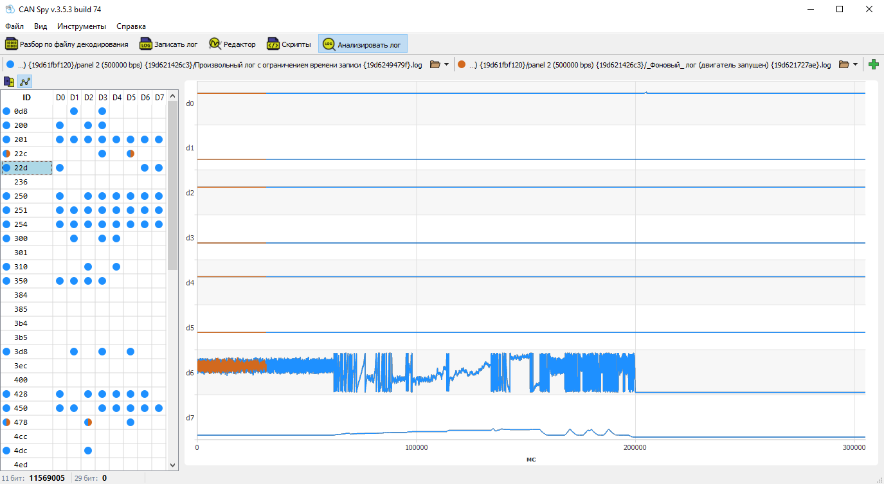Expand dropdown arrow beside second log folder
Viewport: 884px width, 484px height.
856,64
